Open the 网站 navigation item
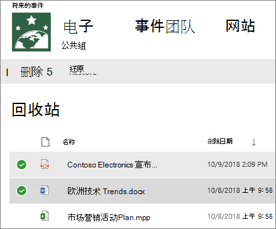 click(x=240, y=26)
